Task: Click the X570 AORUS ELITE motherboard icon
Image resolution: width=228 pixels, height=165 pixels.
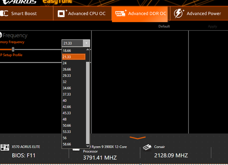Action: [5, 148]
